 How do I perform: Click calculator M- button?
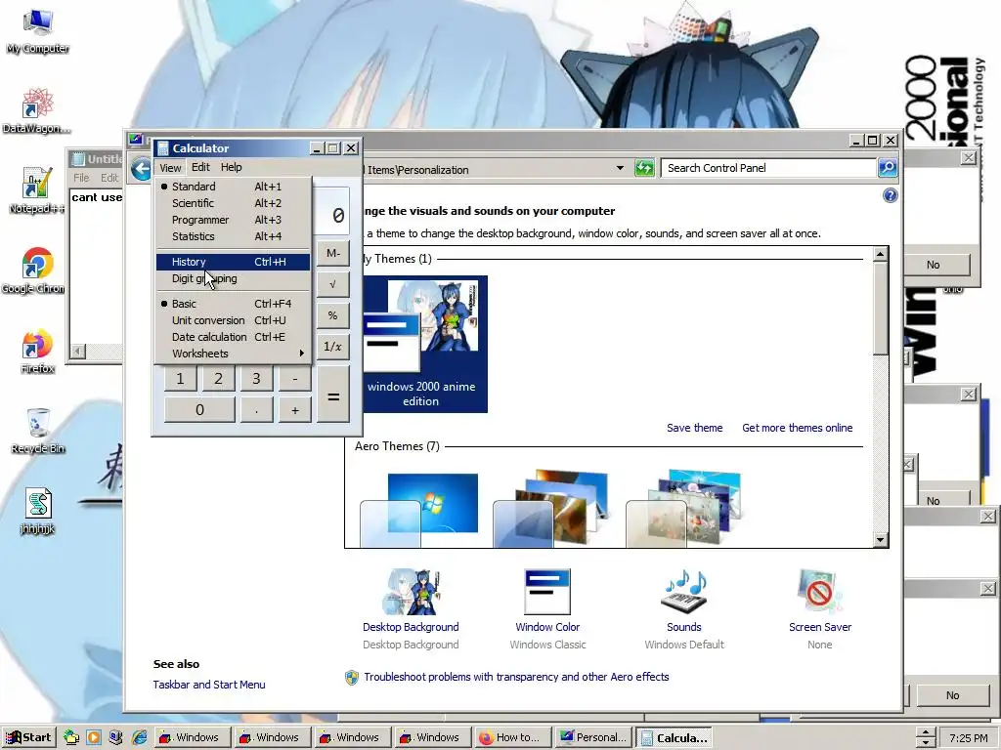(x=333, y=253)
